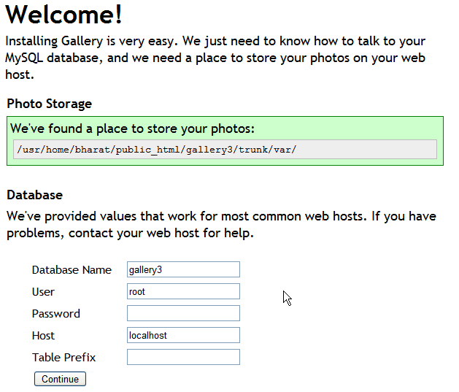
Task: Click the 'Host' field label
Action: pyautogui.click(x=43, y=336)
